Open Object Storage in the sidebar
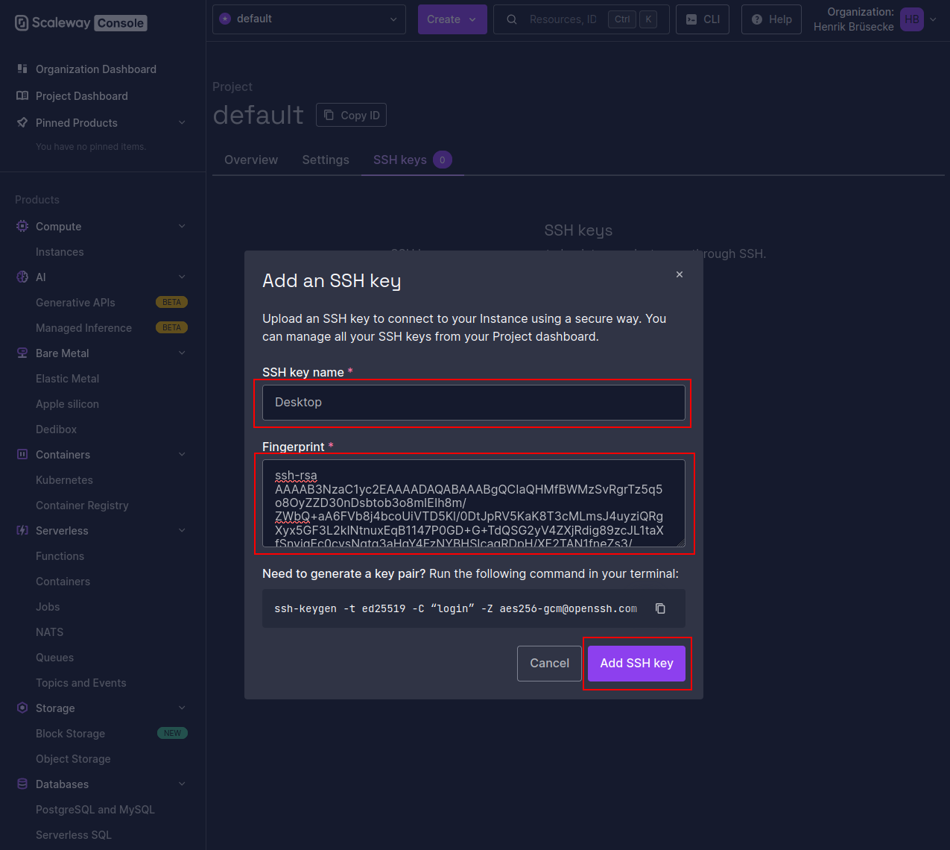This screenshot has height=850, width=950. pyautogui.click(x=73, y=758)
